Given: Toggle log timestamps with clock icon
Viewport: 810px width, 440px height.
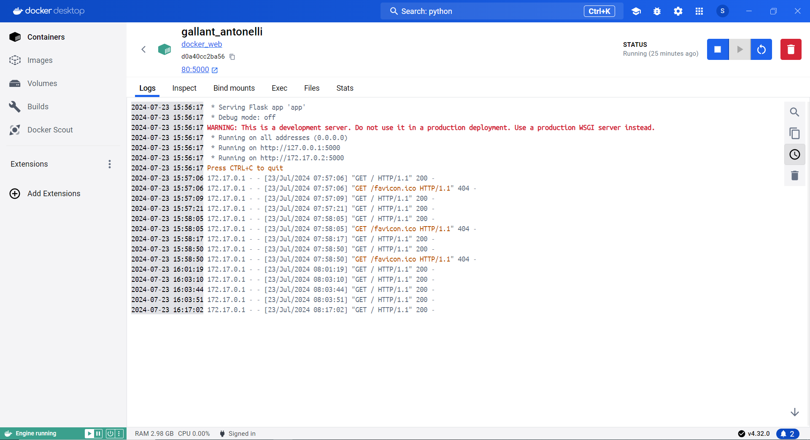Looking at the screenshot, I should point(795,154).
